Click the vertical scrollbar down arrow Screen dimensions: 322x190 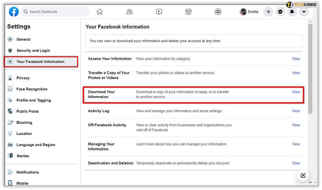tap(310, 182)
